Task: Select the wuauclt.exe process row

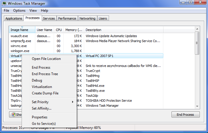Action: click(x=86, y=36)
